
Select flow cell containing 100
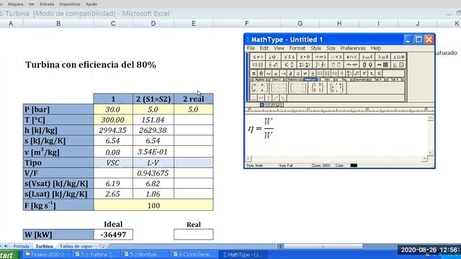pos(153,205)
